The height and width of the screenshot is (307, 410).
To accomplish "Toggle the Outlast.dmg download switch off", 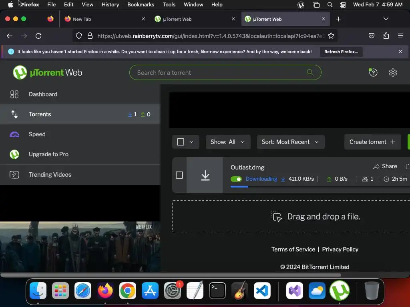I will click(x=236, y=179).
